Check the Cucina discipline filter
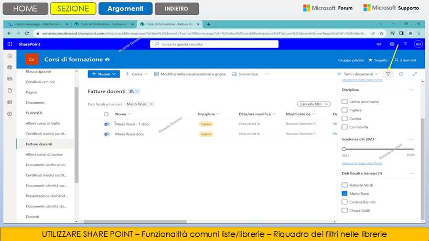Viewport: 429px width, 241px height. click(x=345, y=118)
